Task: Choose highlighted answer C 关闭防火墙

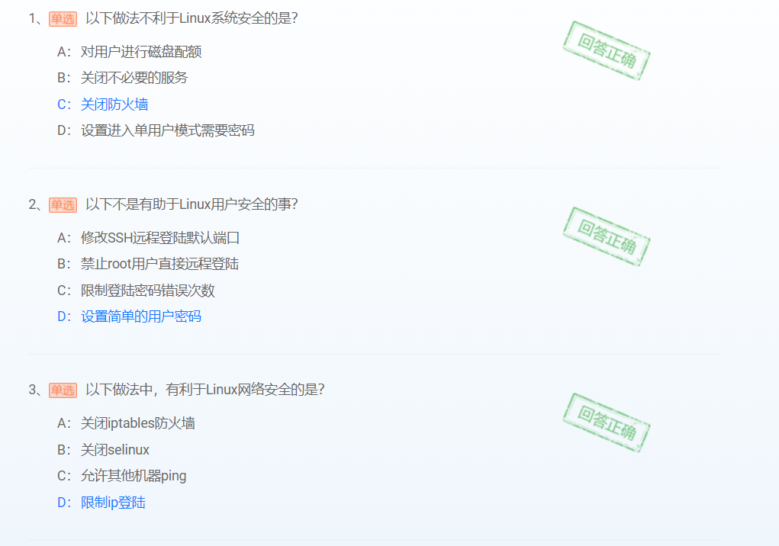Action: coord(102,104)
